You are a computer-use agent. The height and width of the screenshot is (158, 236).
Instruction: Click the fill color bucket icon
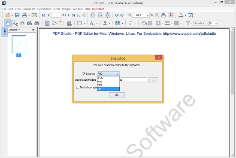click(x=144, y=23)
